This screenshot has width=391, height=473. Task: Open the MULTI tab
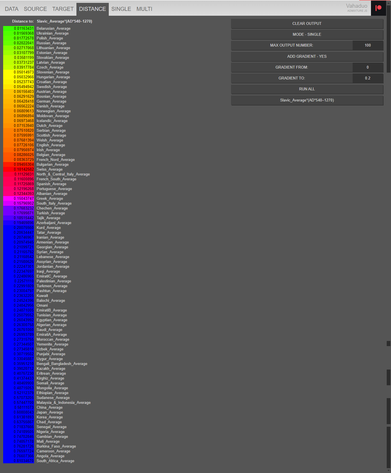(144, 9)
